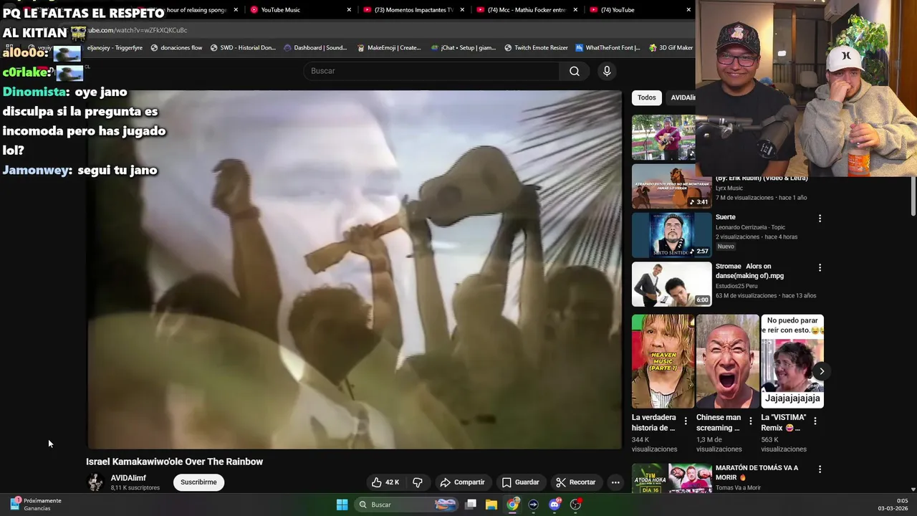The height and width of the screenshot is (516, 917).
Task: Open options menu for La VISTIMA Remix short
Action: click(815, 421)
